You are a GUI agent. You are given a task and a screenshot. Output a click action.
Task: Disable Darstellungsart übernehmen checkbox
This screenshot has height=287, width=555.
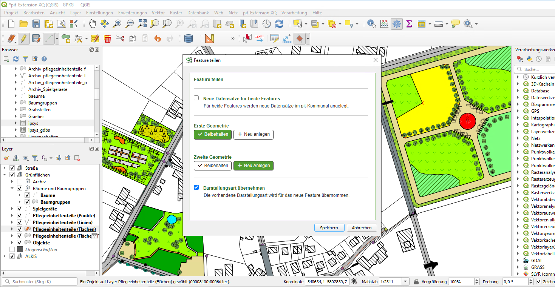coord(196,187)
